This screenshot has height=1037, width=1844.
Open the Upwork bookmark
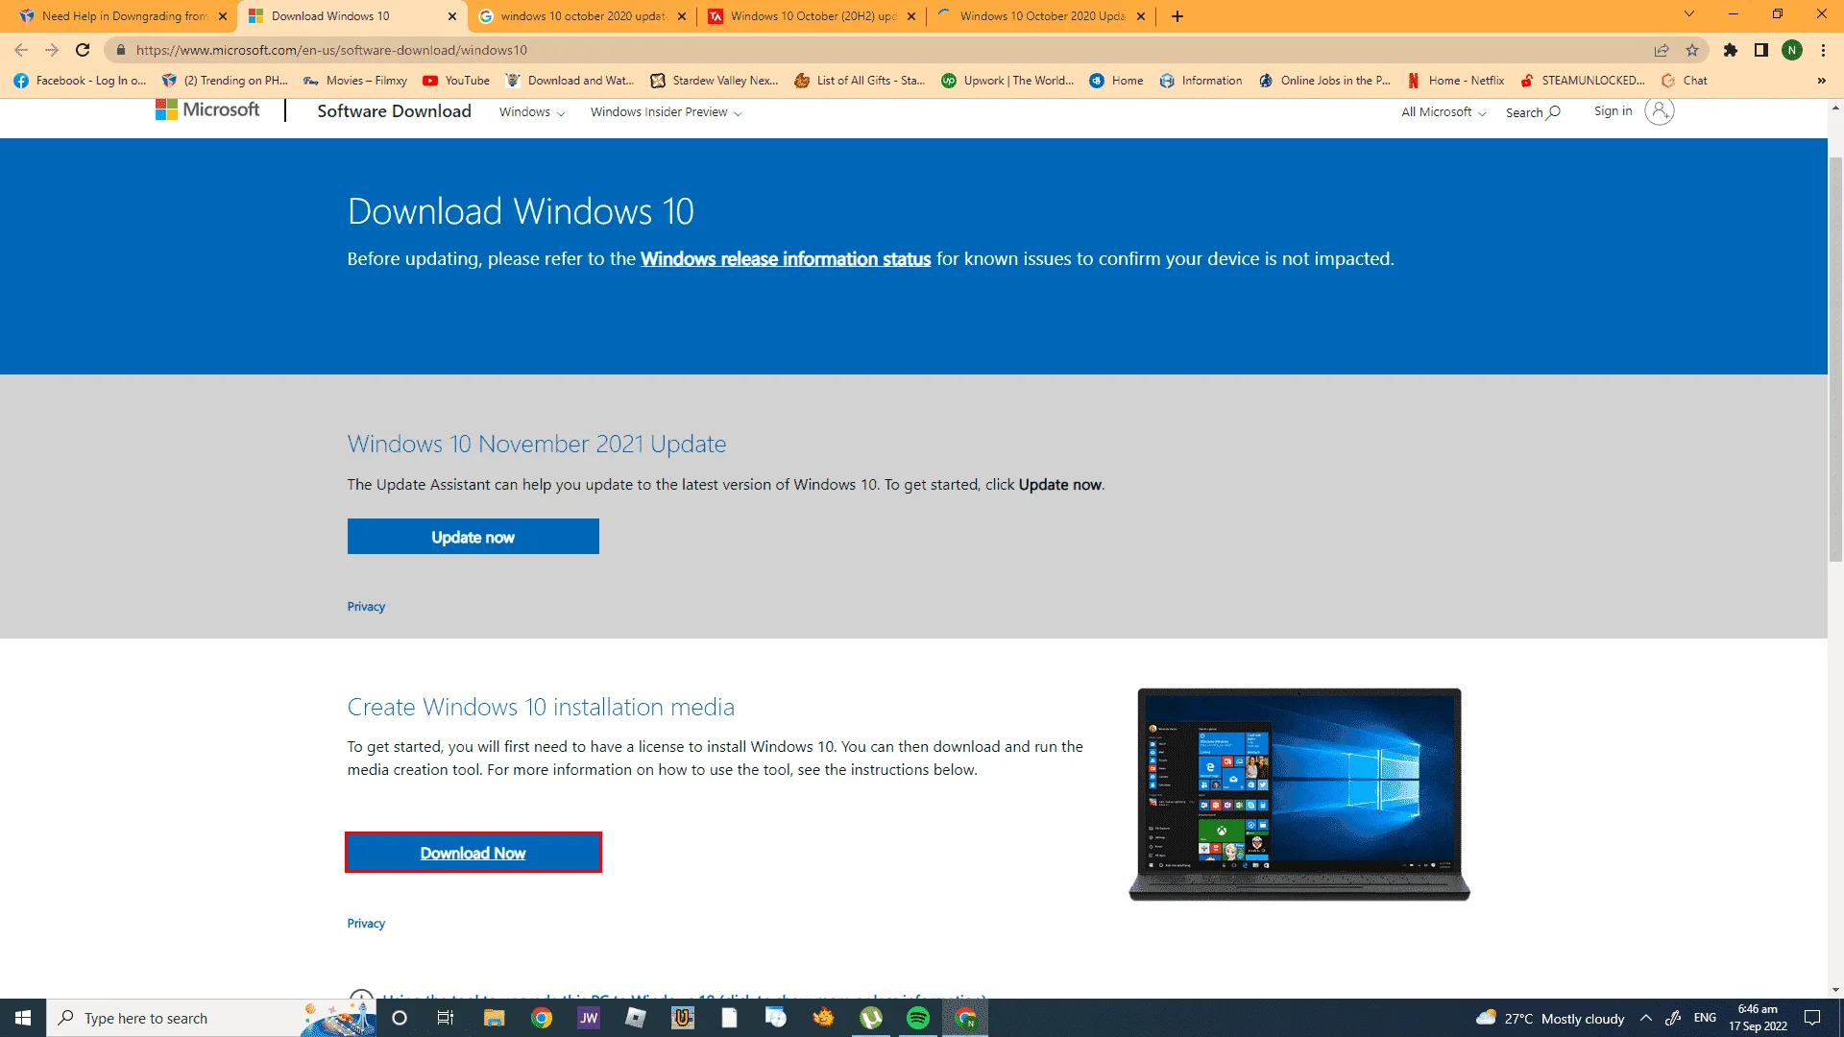pyautogui.click(x=1007, y=81)
